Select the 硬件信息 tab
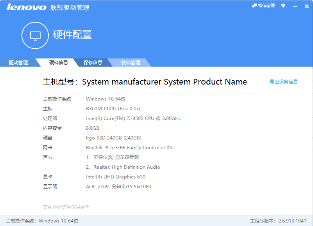Image resolution: width=313 pixels, height=226 pixels. [59, 62]
